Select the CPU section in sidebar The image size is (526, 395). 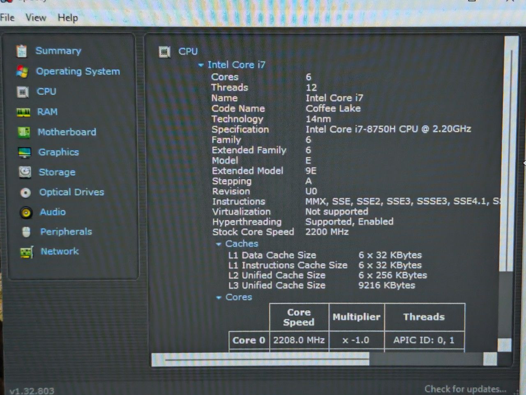(x=46, y=91)
